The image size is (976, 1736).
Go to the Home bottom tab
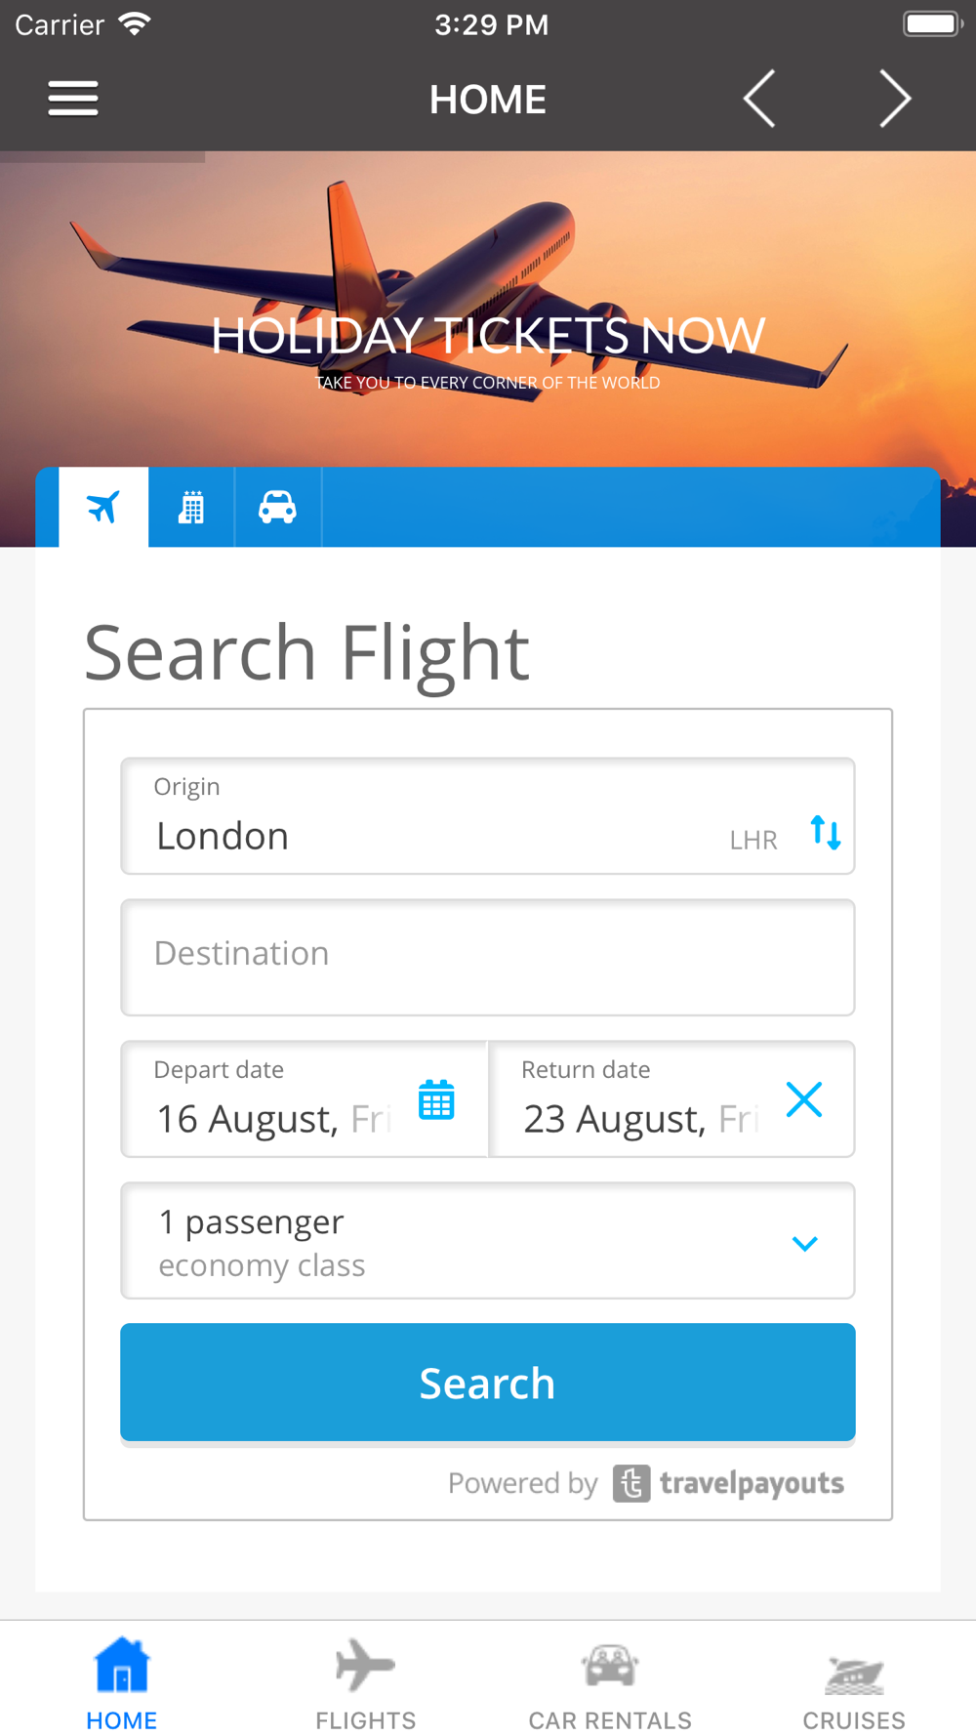(122, 1683)
